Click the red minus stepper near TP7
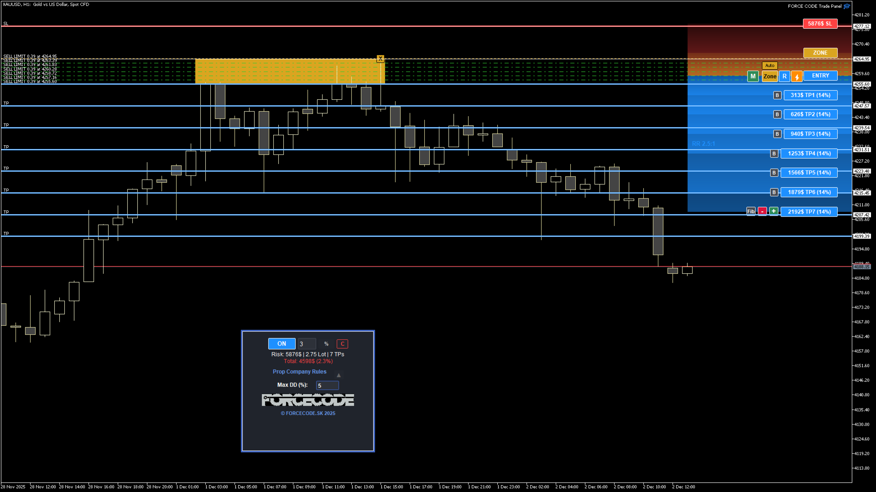This screenshot has height=492, width=876. (762, 211)
